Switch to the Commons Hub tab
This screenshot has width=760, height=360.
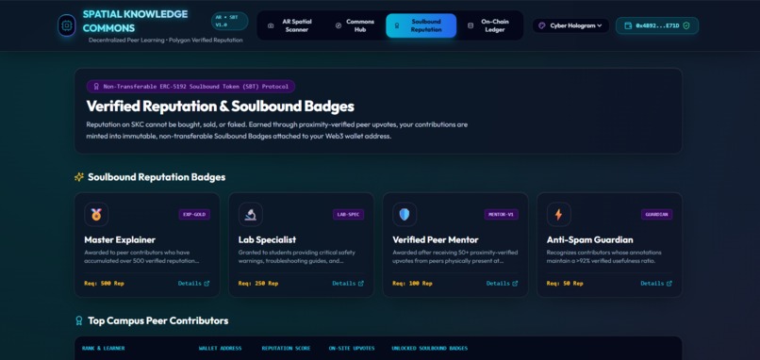(x=355, y=25)
